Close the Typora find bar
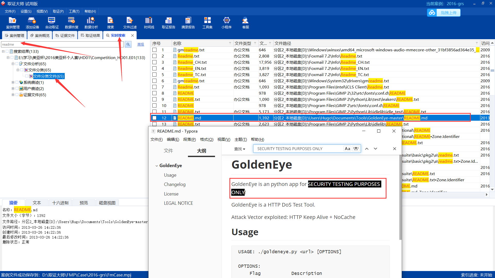 point(394,149)
